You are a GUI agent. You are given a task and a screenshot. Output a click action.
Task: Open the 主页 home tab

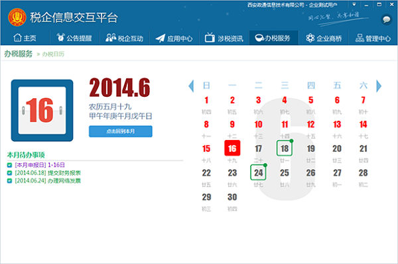pyautogui.click(x=25, y=38)
